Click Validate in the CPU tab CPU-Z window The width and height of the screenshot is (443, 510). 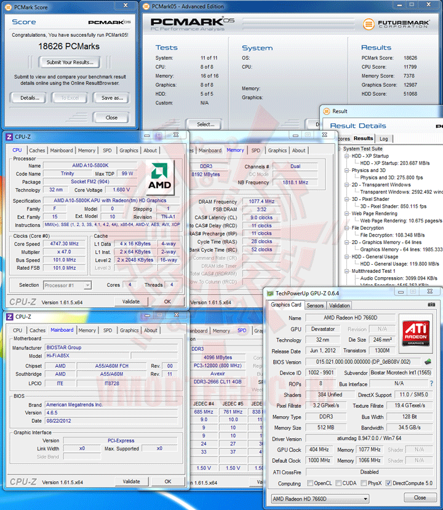click(131, 302)
